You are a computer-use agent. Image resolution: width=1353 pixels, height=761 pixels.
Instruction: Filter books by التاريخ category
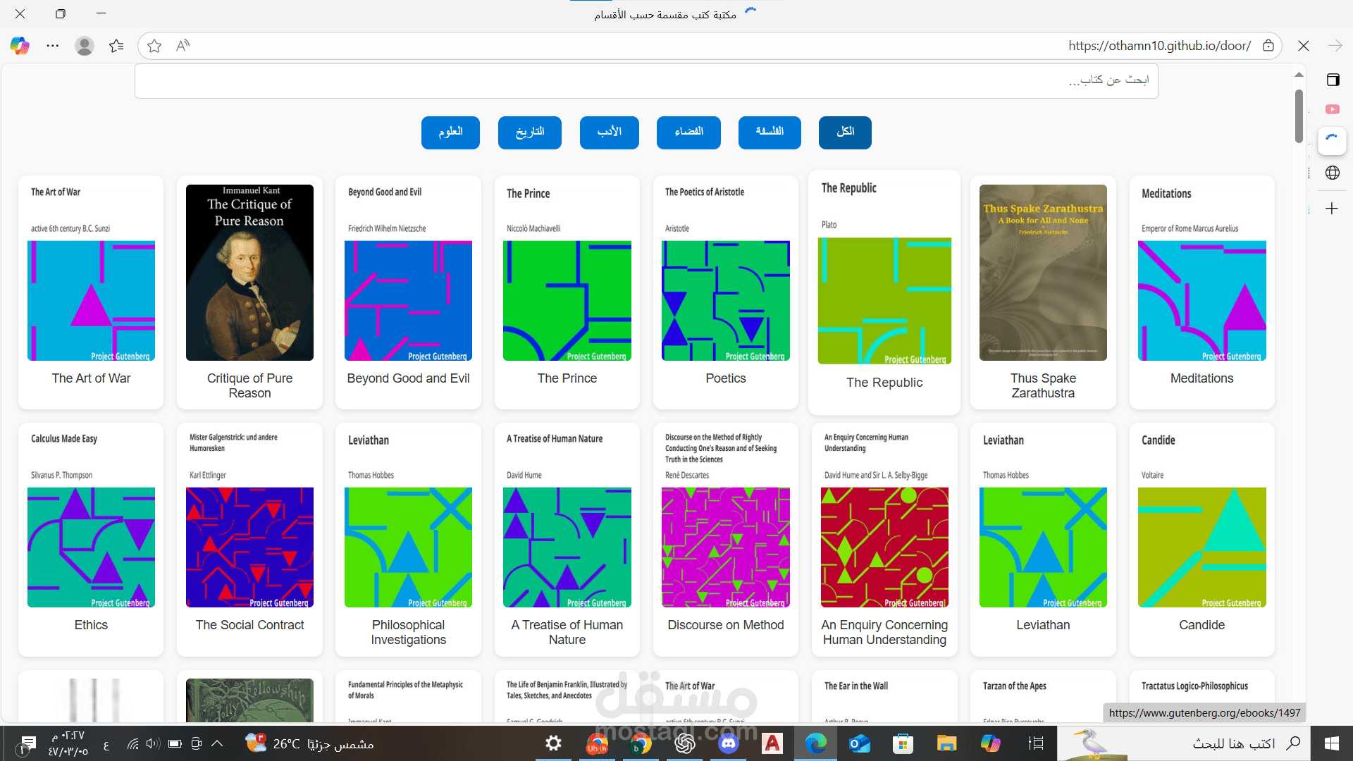point(530,132)
